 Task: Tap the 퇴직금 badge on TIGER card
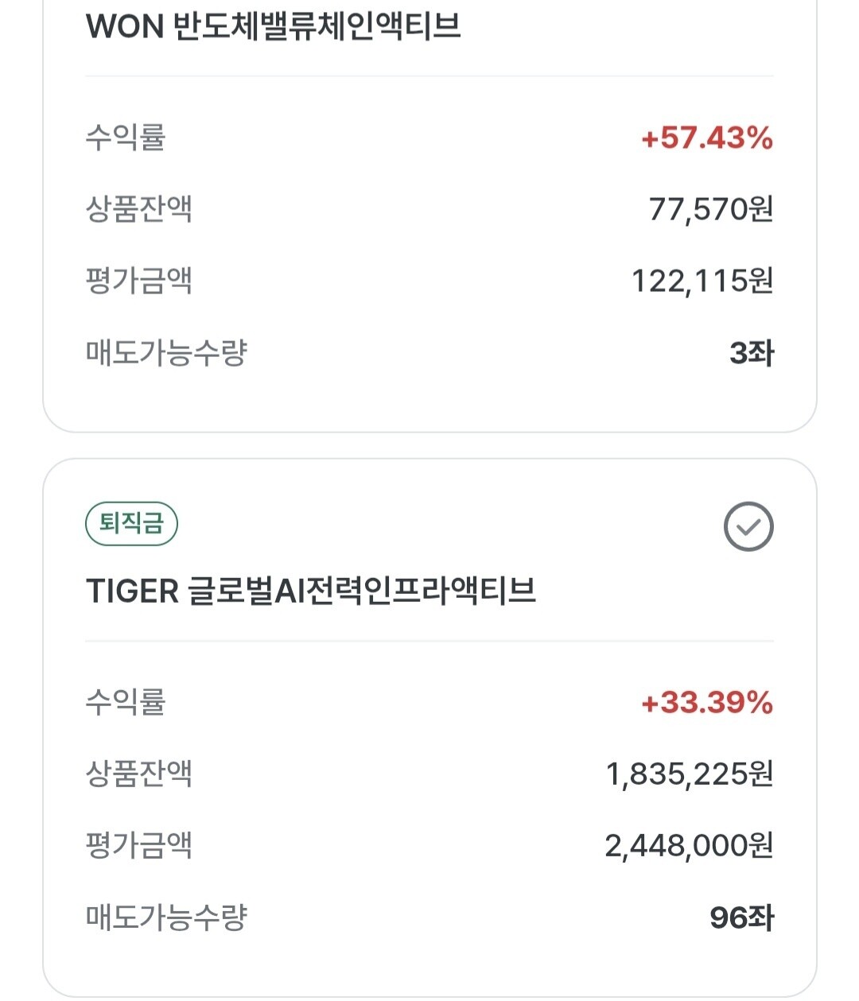tap(131, 524)
